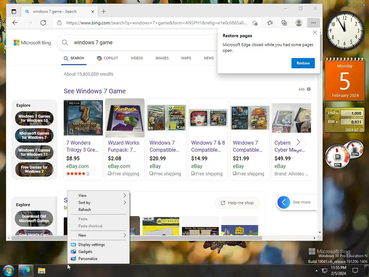369x277 pixels.
Task: Open the See Windows 7 Game heading link
Action: click(94, 91)
